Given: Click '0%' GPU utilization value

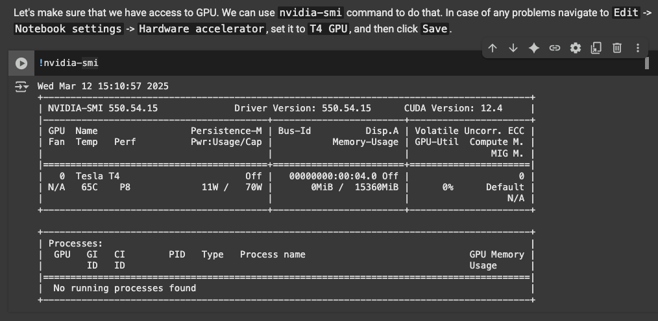Looking at the screenshot, I should pyautogui.click(x=448, y=187).
